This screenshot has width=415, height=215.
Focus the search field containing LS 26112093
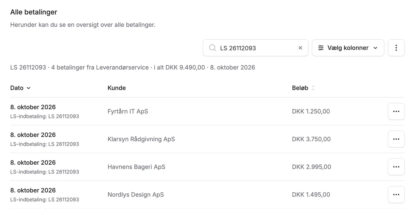click(x=255, y=48)
